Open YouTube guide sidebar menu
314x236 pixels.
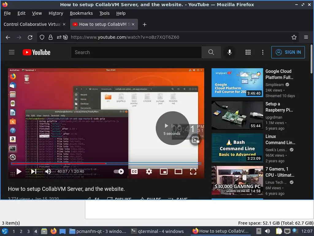(12, 52)
